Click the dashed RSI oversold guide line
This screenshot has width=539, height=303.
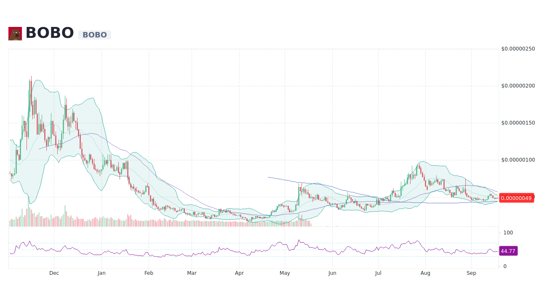(x=253, y=256)
